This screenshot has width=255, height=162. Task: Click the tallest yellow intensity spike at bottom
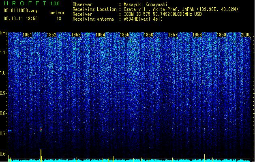click(41, 156)
